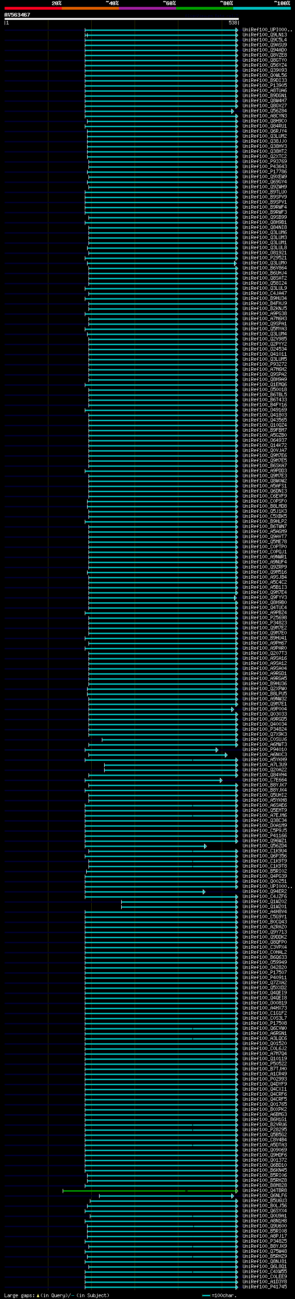Open hit UniRef100_Q94AD0
Viewport: 295px width, 1299px height.
click(x=265, y=50)
